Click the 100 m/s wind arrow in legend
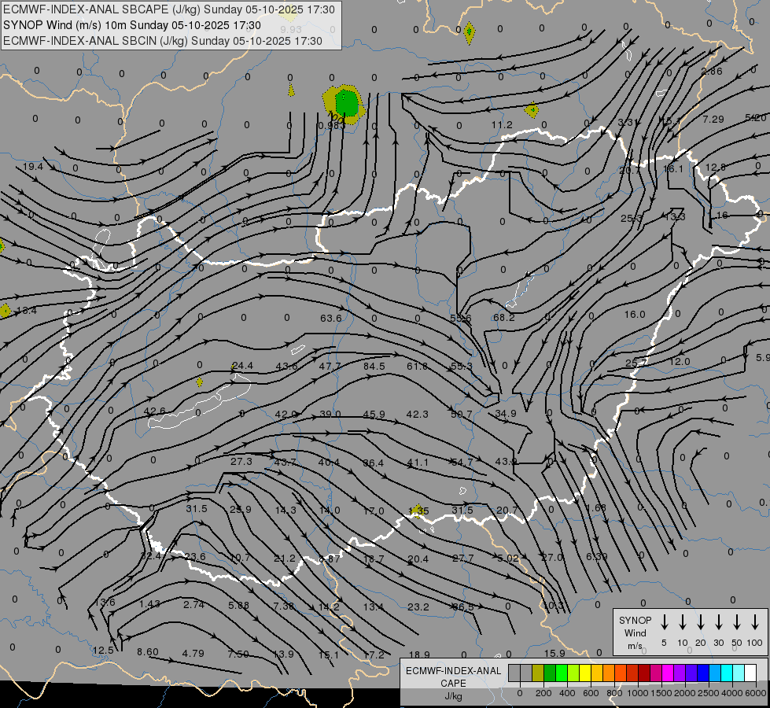Viewport: 770px width, 708px height. pyautogui.click(x=755, y=622)
